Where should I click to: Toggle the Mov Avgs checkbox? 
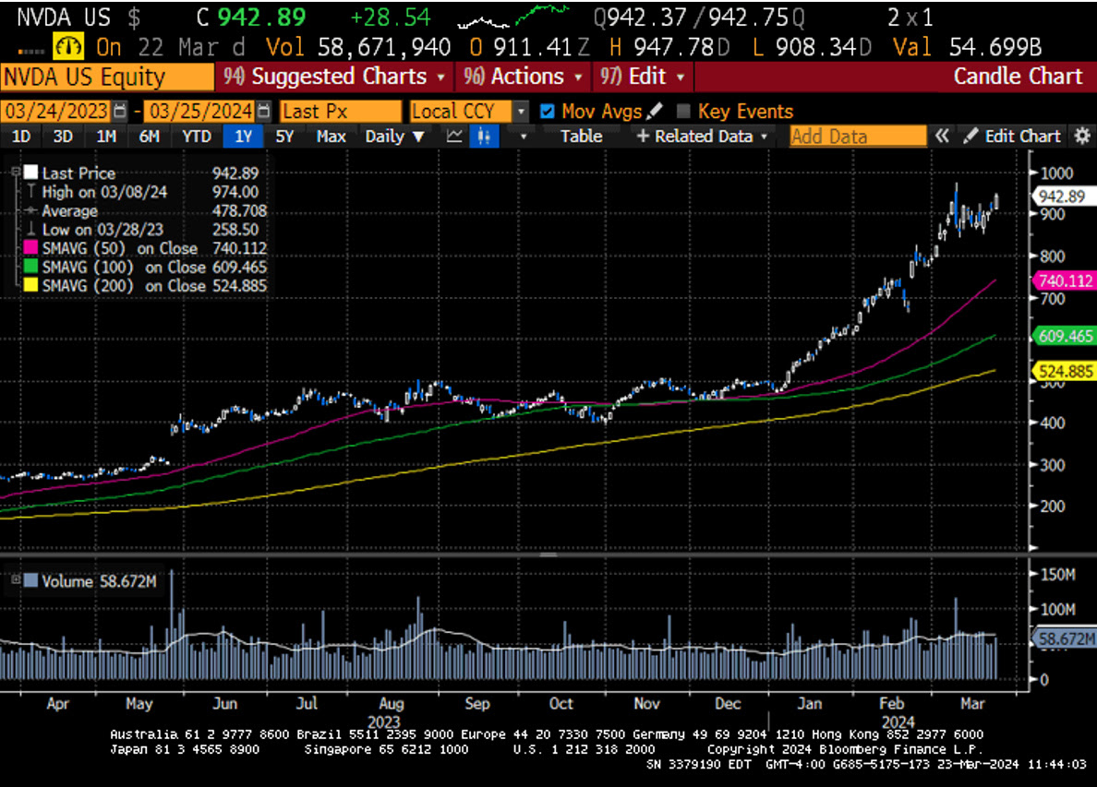547,111
